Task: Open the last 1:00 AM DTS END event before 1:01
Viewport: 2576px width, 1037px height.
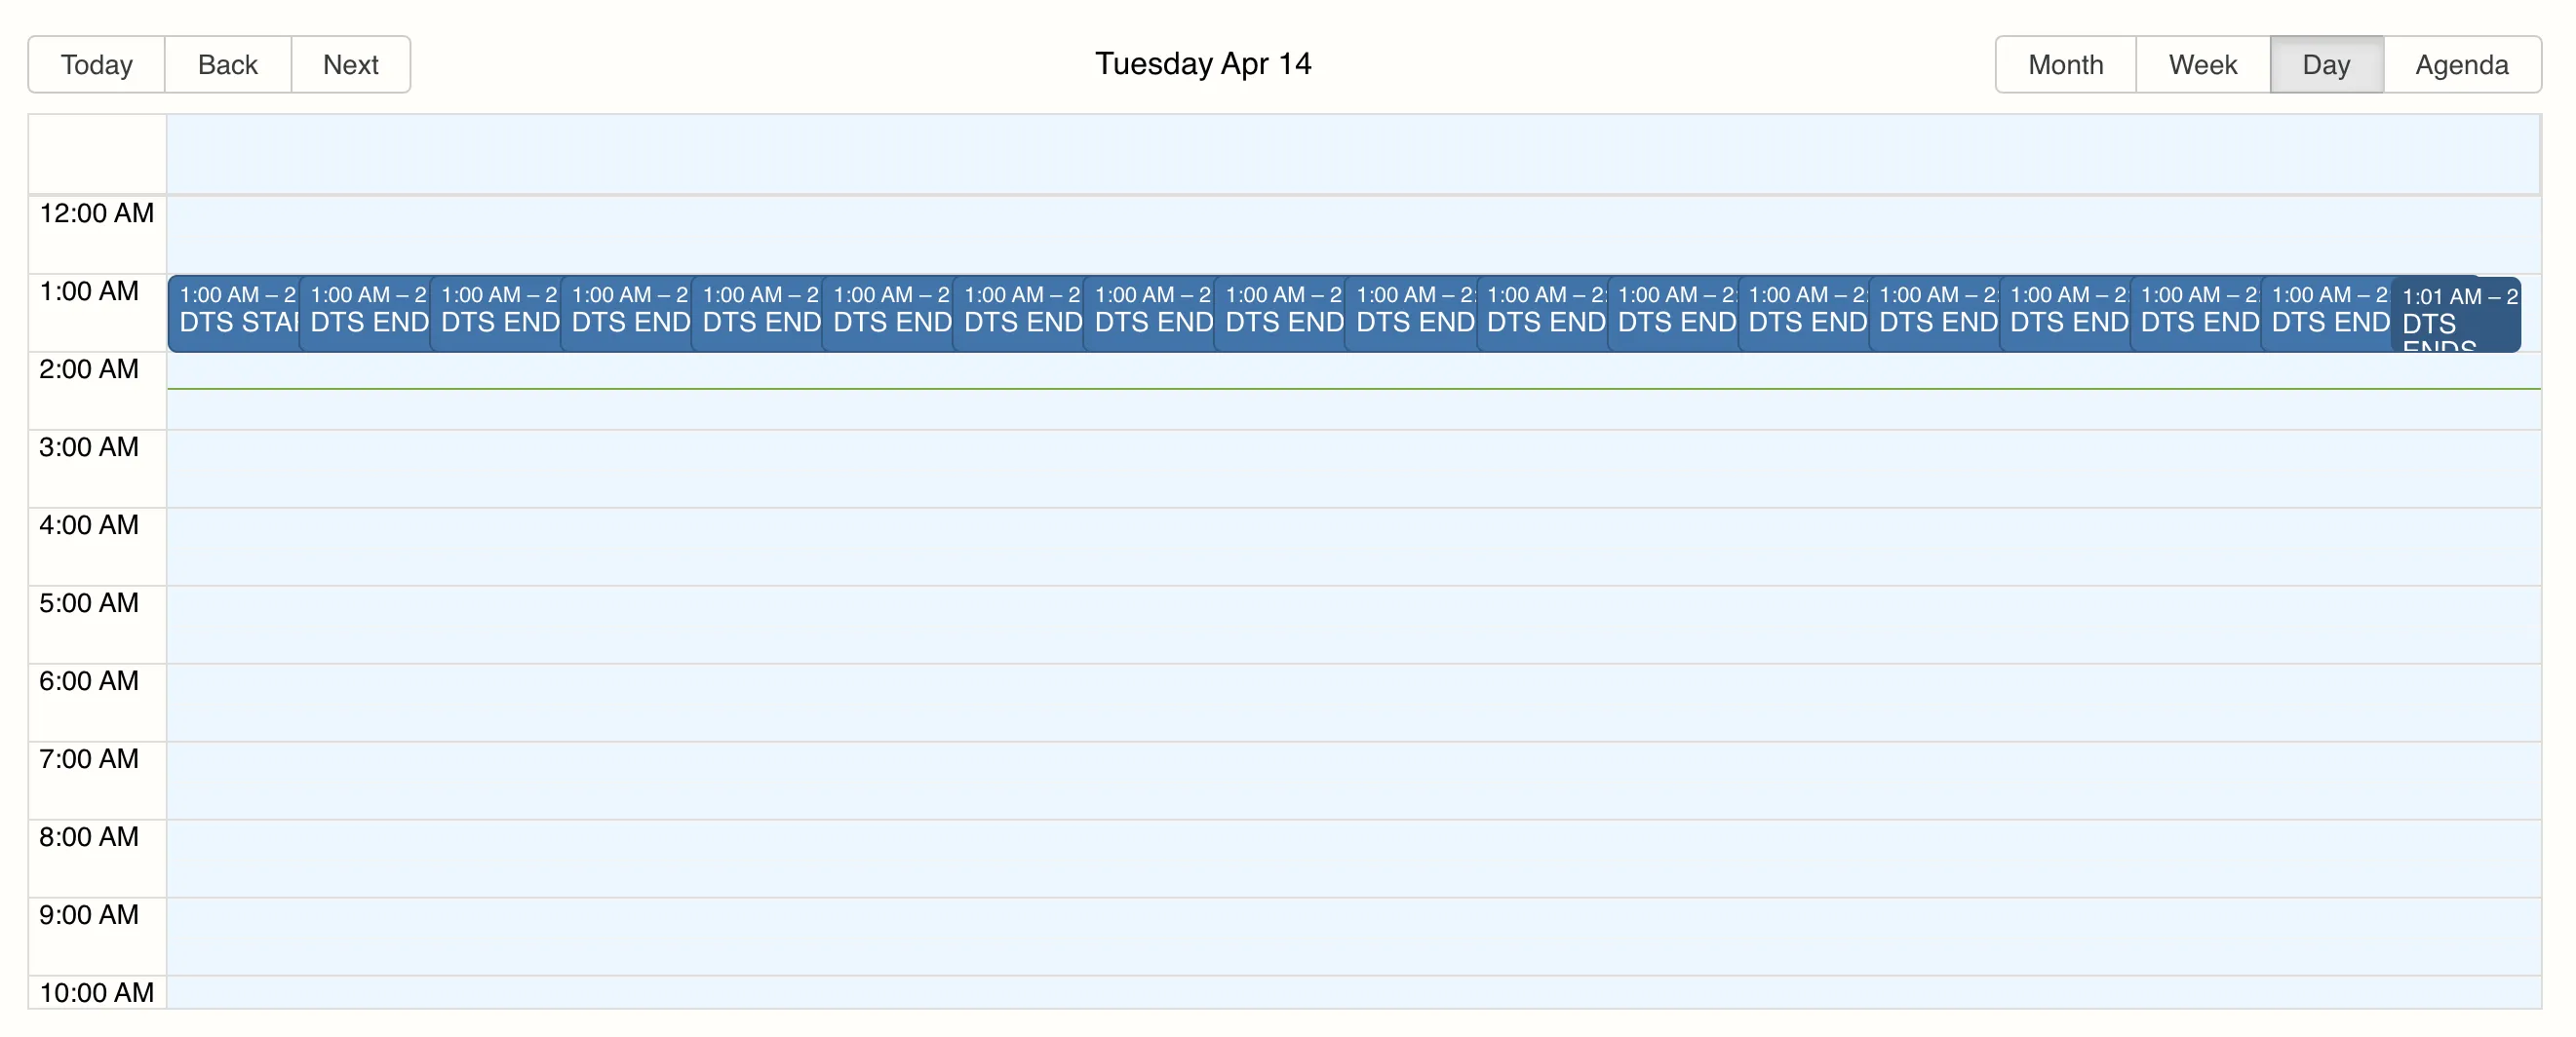Action: [x=2327, y=314]
